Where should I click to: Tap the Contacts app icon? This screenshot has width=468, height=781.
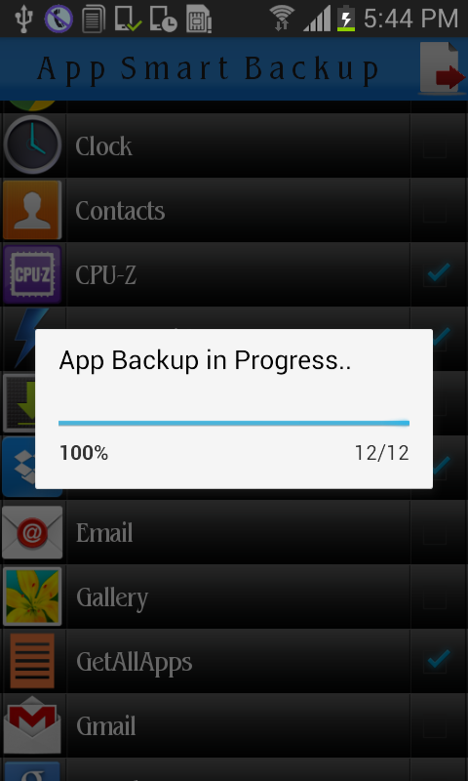pyautogui.click(x=32, y=210)
